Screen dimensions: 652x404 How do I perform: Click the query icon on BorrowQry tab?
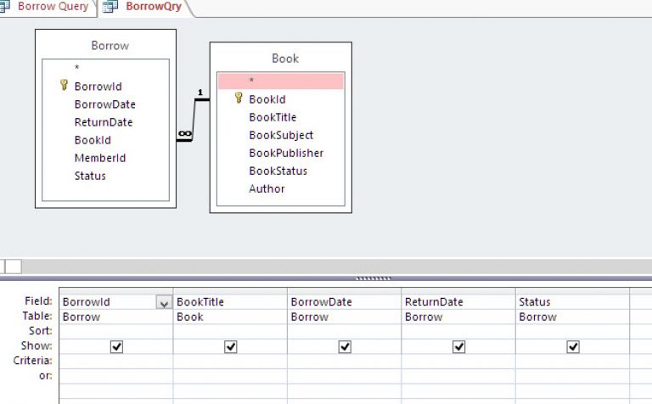point(110,7)
